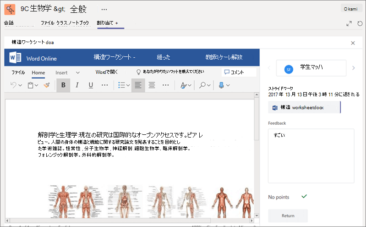
Task: Expand the Styles dropdown arrow
Action: 190,85
